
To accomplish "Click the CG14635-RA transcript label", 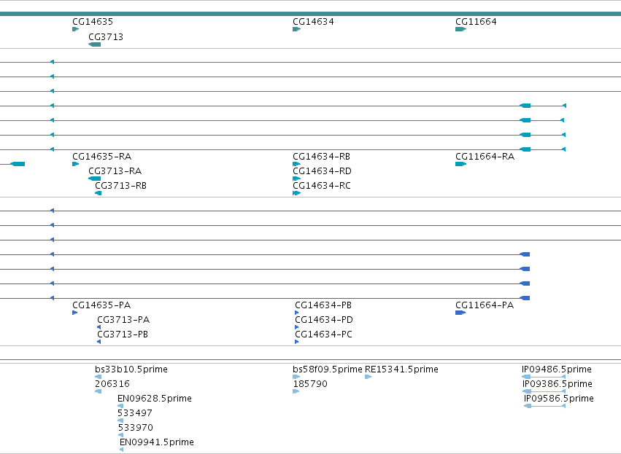I will pyautogui.click(x=101, y=157).
